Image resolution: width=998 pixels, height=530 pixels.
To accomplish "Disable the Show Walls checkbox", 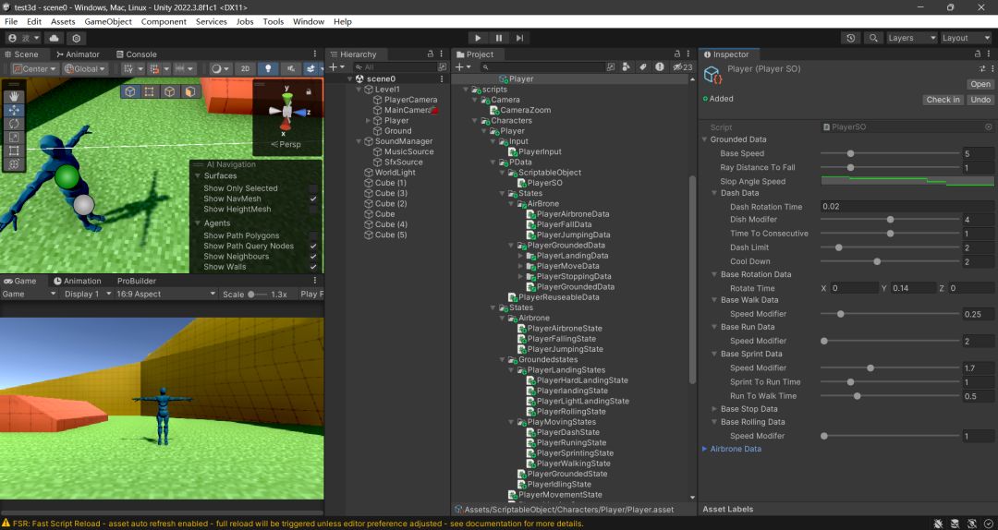I will 314,267.
